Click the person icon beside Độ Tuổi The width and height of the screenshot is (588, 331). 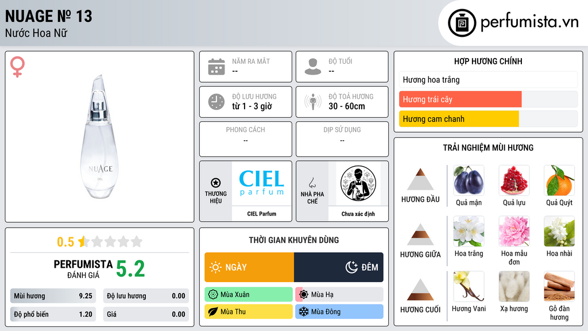(x=313, y=67)
